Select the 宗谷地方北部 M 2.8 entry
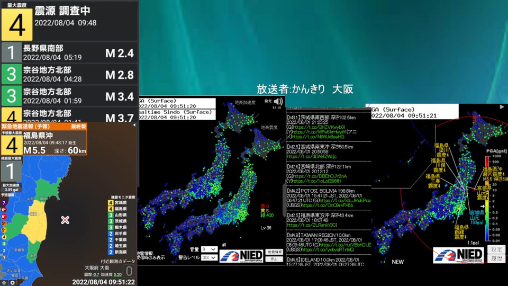 tap(69, 74)
